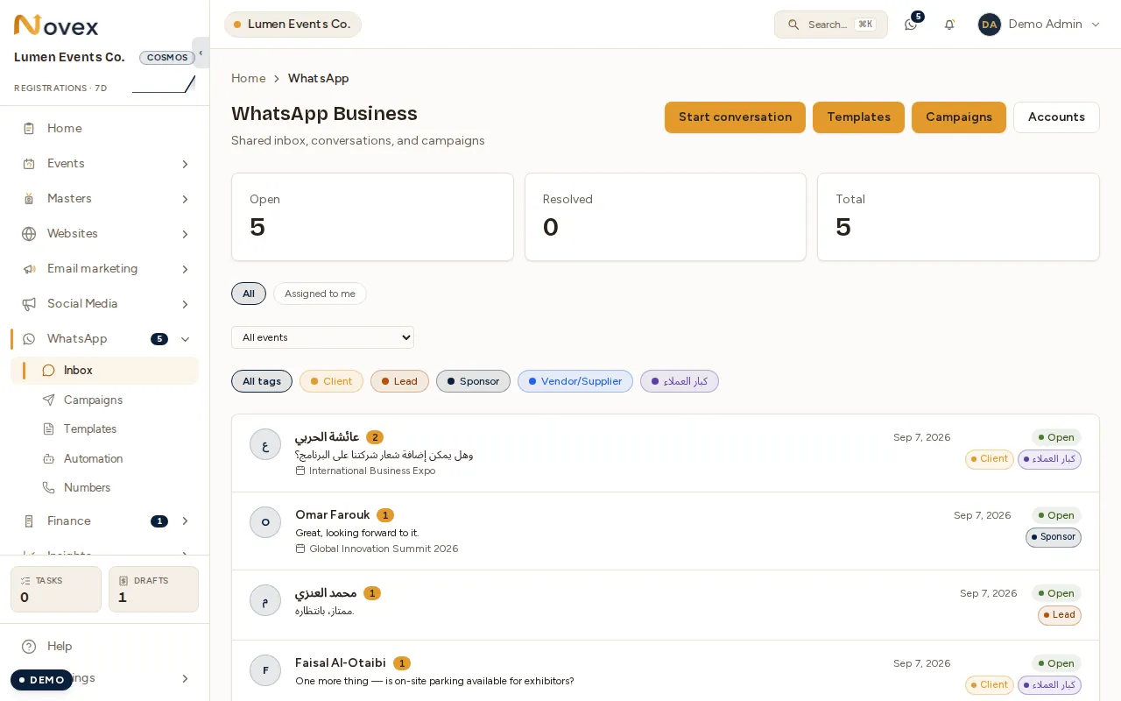Click the Help question-mark icon
The height and width of the screenshot is (701, 1121).
(x=29, y=647)
